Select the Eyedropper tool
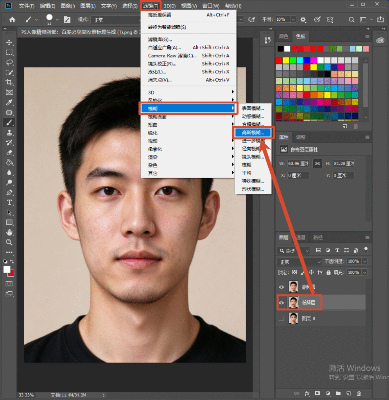The image size is (389, 400). click(9, 102)
